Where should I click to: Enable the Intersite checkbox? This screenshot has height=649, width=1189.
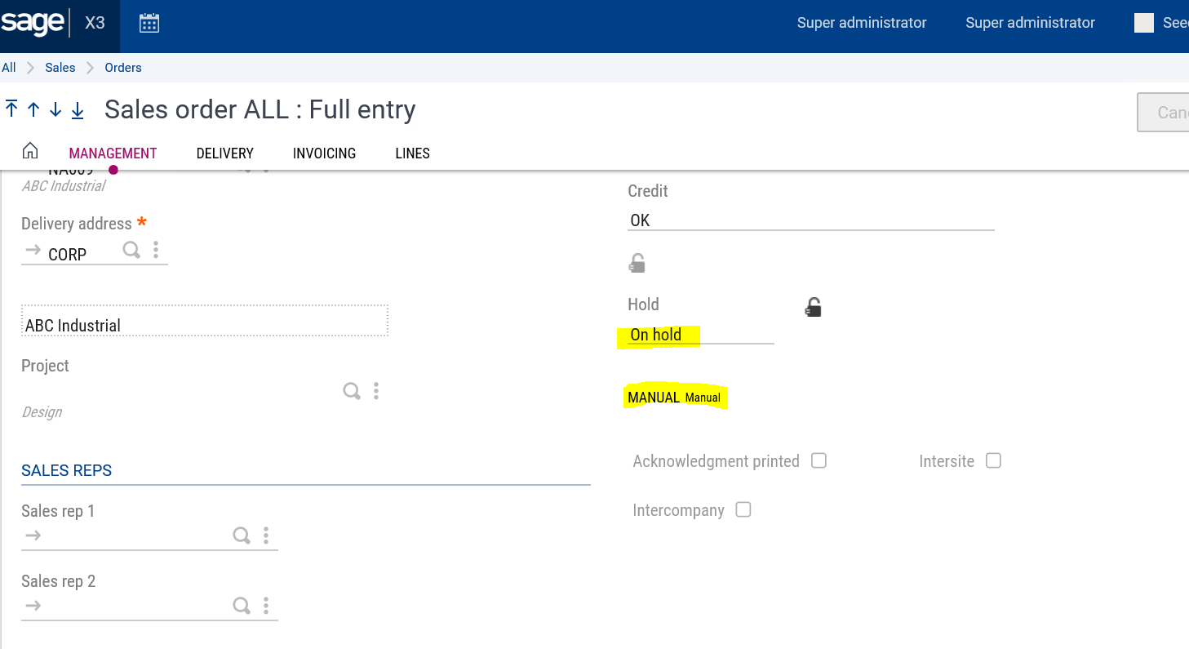click(993, 460)
